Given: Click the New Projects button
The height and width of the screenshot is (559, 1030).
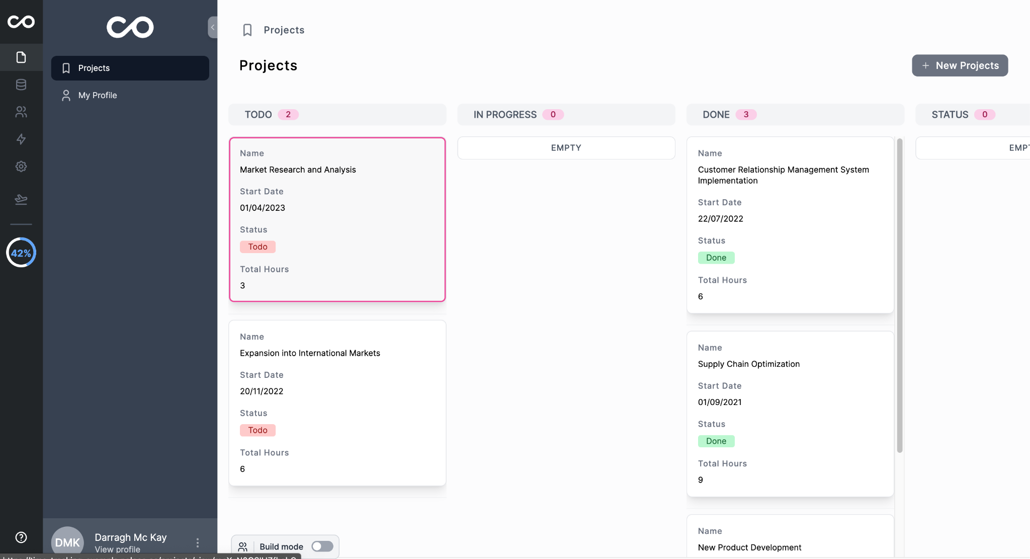Looking at the screenshot, I should tap(960, 65).
